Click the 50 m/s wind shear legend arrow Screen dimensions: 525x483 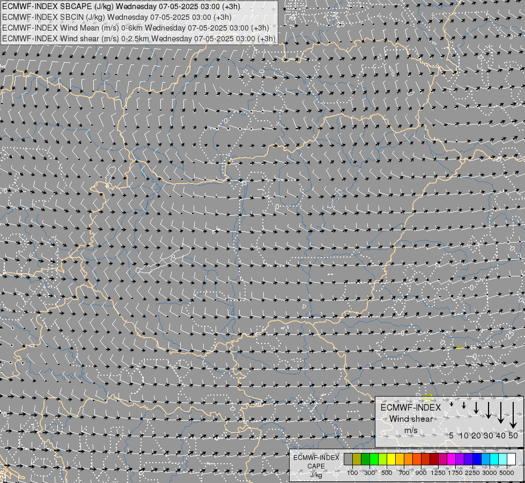pyautogui.click(x=513, y=415)
